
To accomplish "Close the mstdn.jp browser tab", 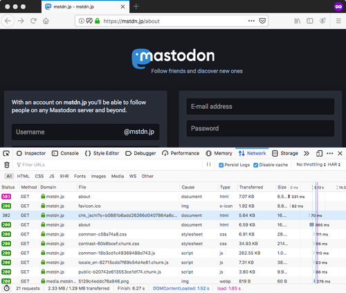I will (122, 7).
